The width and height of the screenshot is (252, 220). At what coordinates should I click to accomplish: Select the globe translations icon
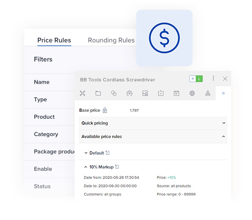point(192,93)
